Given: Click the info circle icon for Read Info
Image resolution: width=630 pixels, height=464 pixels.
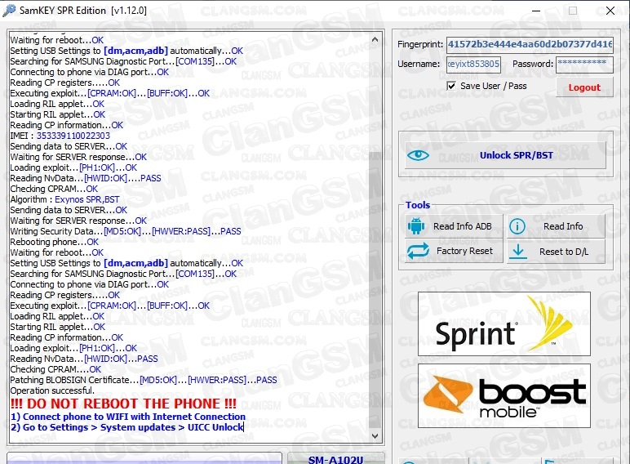Looking at the screenshot, I should 517,226.
